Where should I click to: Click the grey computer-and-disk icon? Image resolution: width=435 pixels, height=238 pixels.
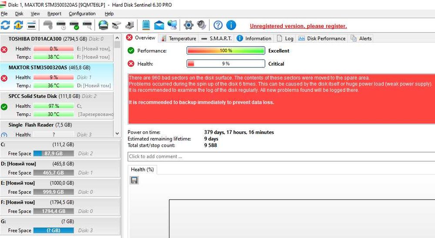(x=130, y=25)
